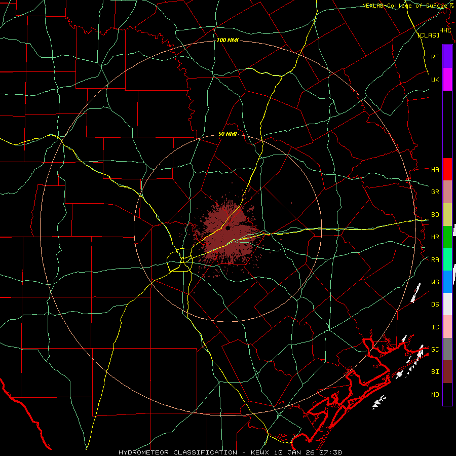Click the WS legend label

(435, 282)
